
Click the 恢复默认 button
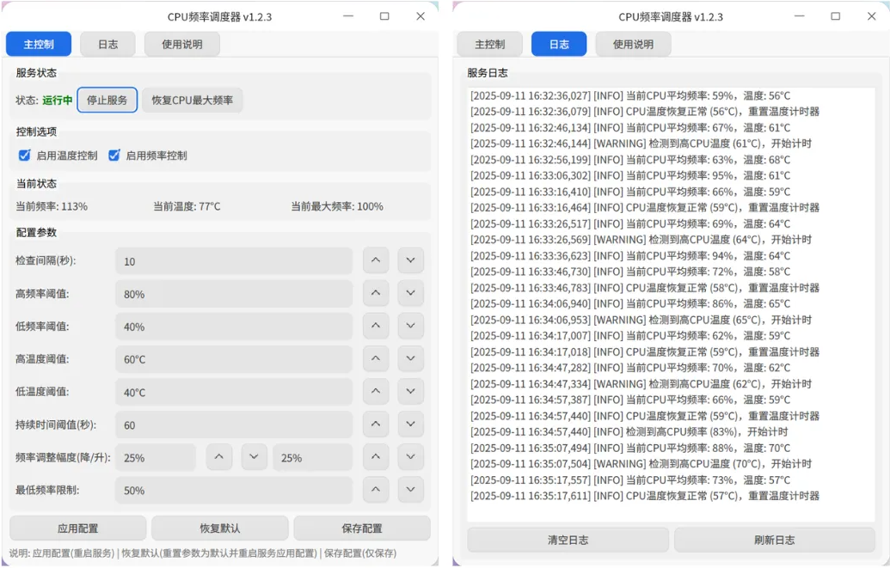click(x=219, y=528)
